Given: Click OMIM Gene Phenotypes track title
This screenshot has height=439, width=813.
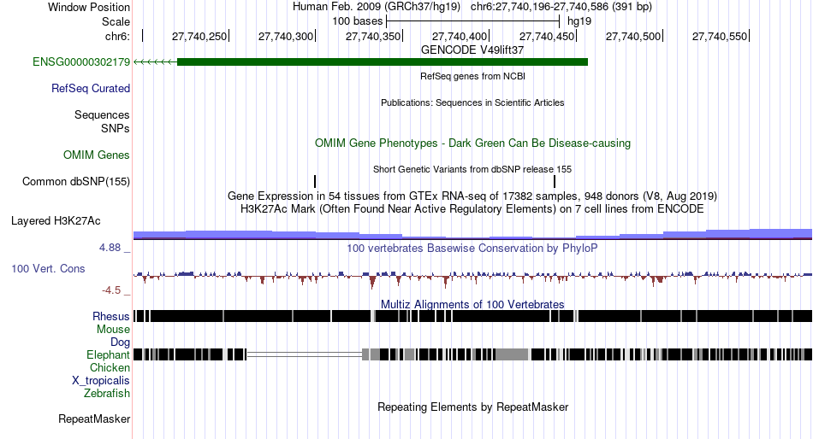Looking at the screenshot, I should coord(472,143).
